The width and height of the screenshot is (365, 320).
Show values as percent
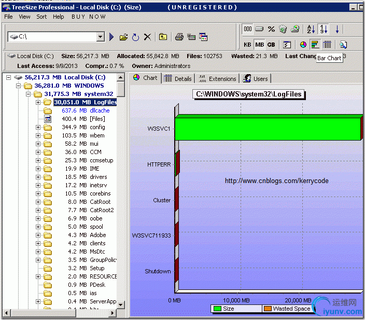click(x=271, y=29)
